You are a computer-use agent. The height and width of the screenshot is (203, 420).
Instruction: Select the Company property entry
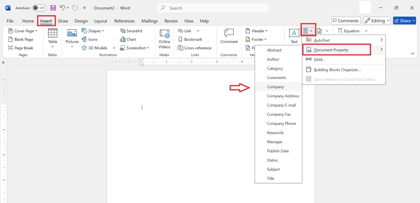coord(278,87)
